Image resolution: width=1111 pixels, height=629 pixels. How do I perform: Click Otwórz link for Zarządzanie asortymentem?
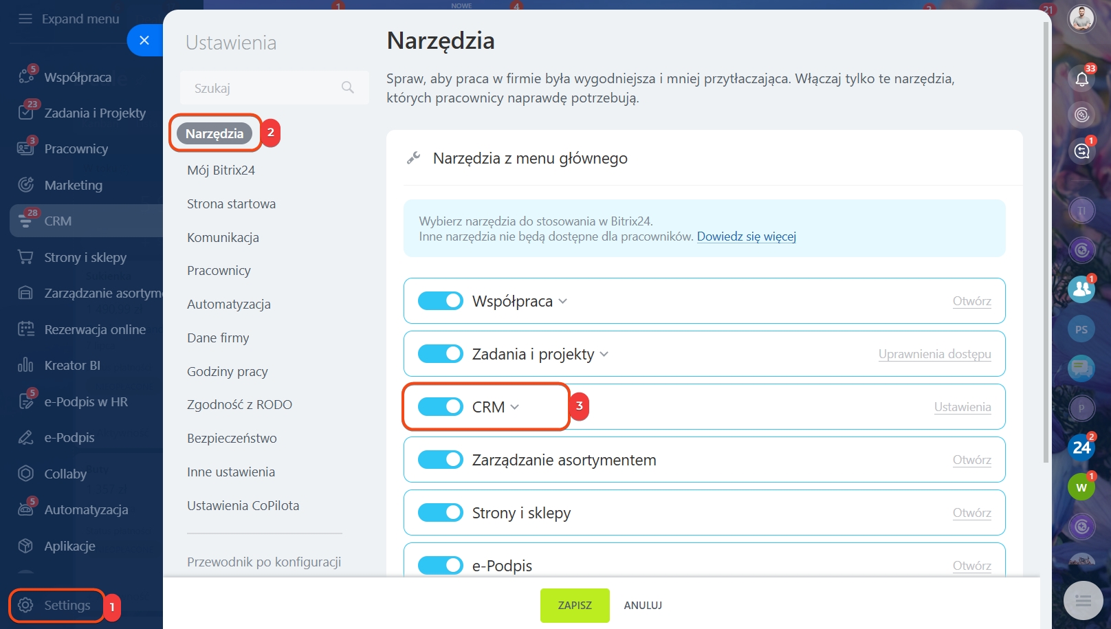971,460
